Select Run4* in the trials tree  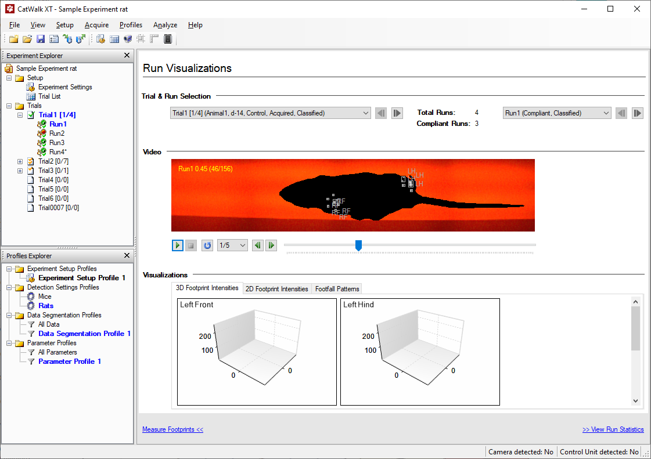click(x=57, y=152)
